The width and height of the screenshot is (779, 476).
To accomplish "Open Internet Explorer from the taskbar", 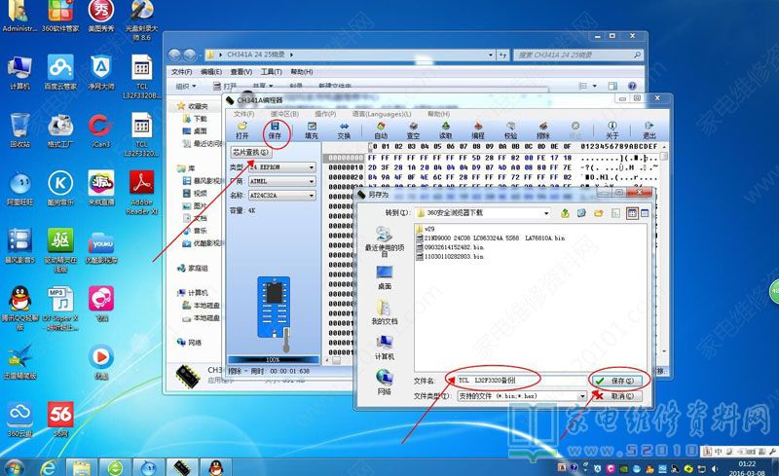I will click(48, 467).
